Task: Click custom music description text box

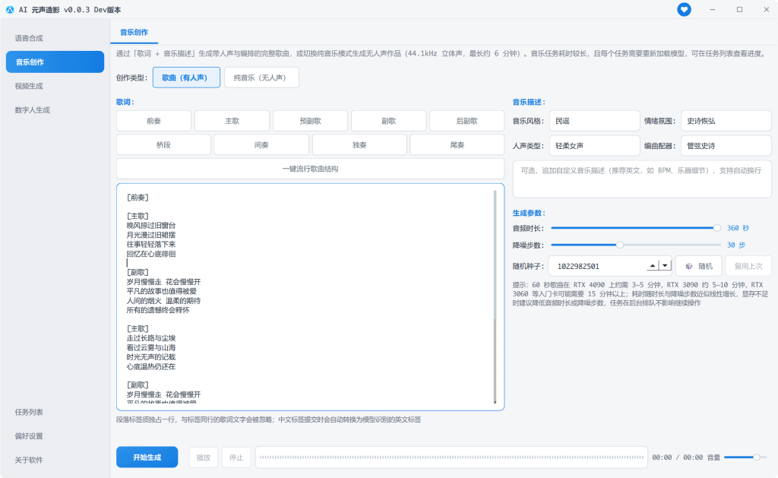Action: [642, 179]
